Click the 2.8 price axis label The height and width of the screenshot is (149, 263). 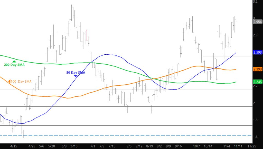point(255,35)
